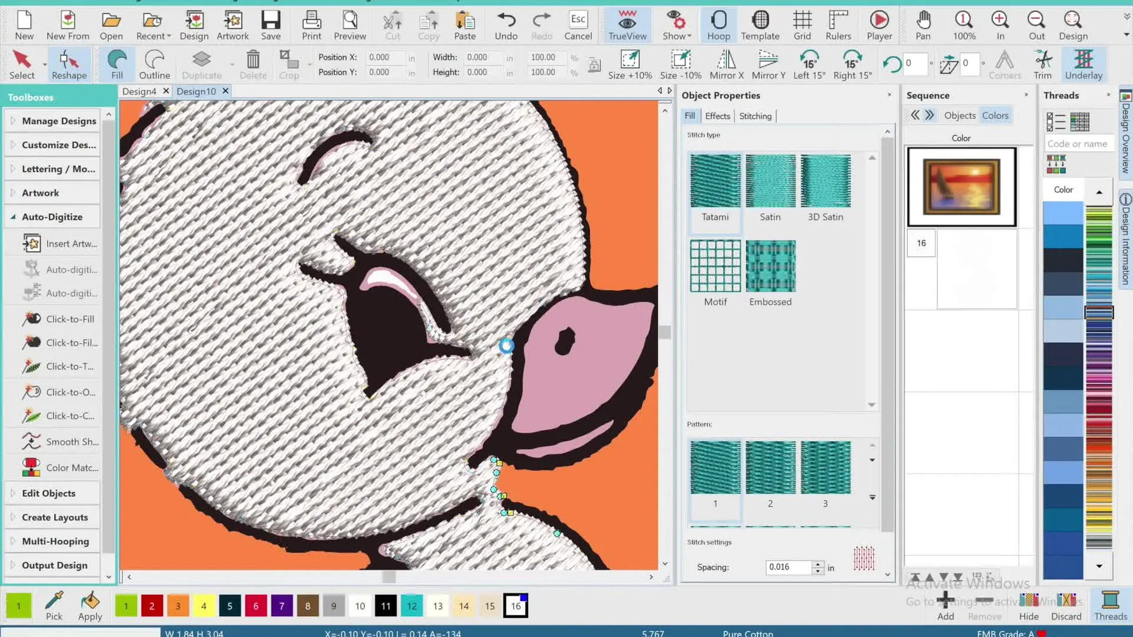Zoom Out of the design
The image size is (1133, 637).
click(1036, 25)
